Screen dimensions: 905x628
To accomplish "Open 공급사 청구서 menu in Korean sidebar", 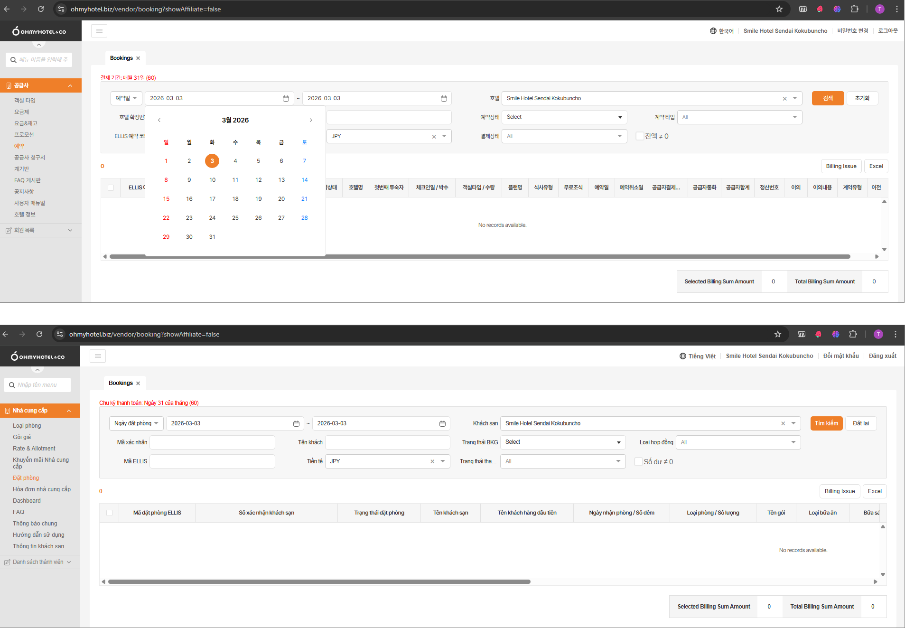I will click(29, 158).
